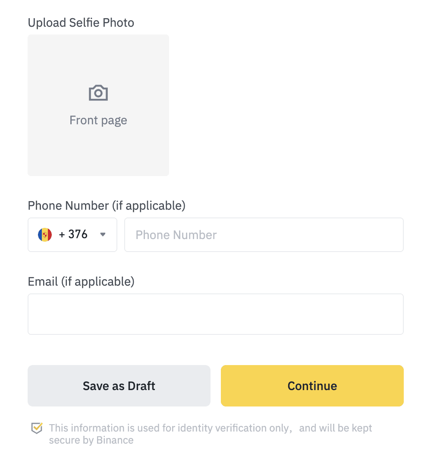Open the selfie photo upload box
Image resolution: width=440 pixels, height=460 pixels.
[98, 105]
